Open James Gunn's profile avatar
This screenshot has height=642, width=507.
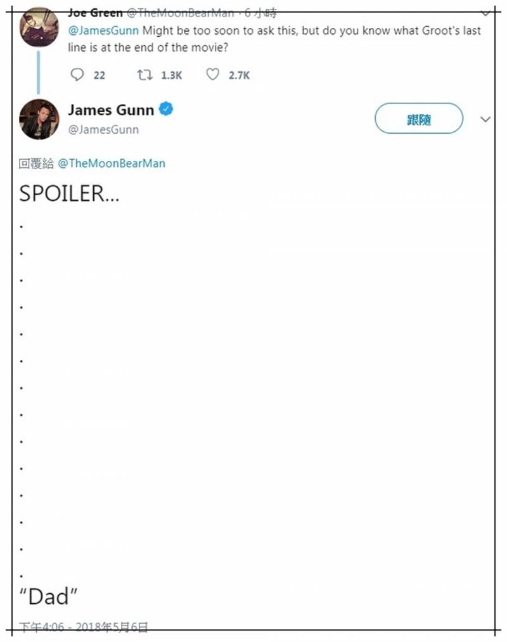pyautogui.click(x=39, y=119)
